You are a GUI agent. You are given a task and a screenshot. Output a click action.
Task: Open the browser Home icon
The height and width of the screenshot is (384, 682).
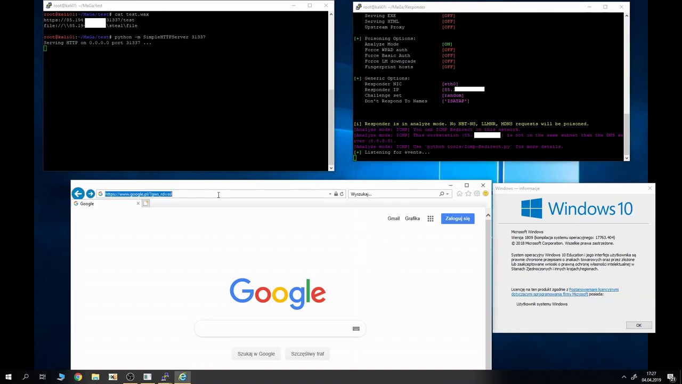point(459,194)
